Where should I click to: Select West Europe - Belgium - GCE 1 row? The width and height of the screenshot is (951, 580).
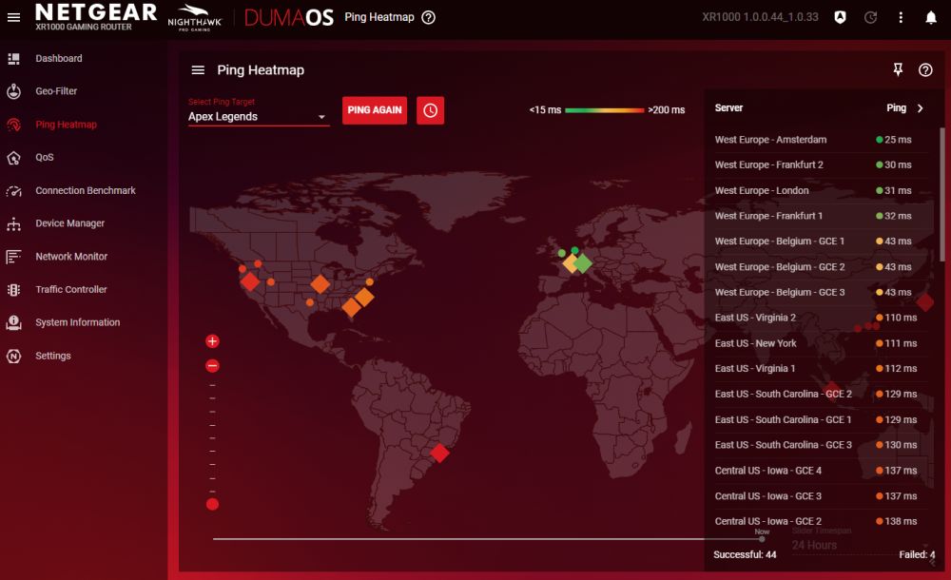pos(822,242)
